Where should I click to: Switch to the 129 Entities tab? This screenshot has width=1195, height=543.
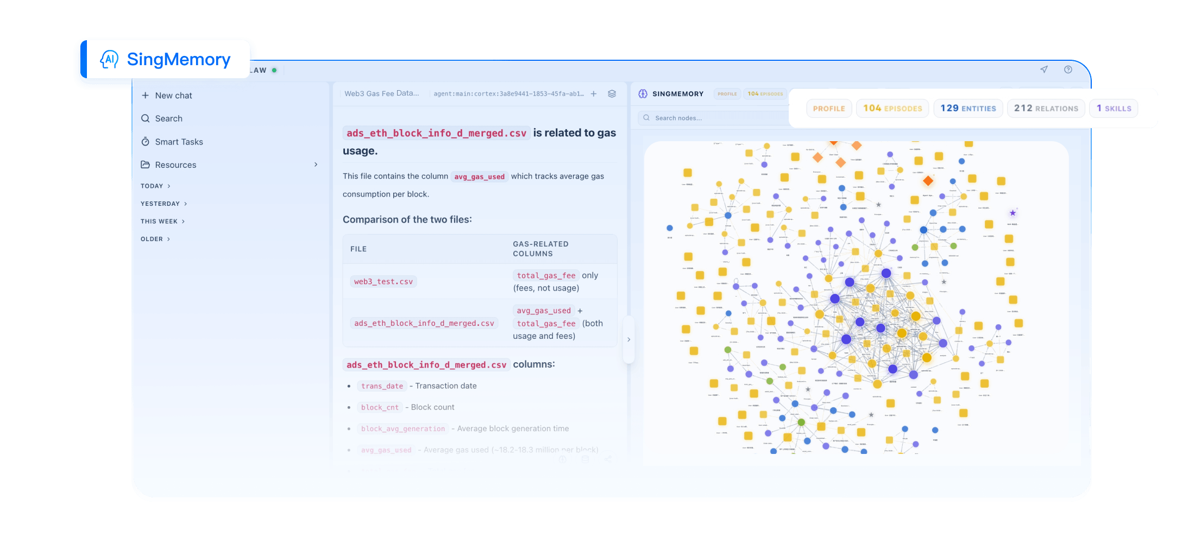click(x=968, y=109)
